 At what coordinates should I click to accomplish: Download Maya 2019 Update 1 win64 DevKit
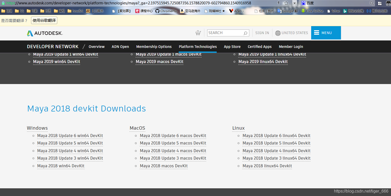[66, 55]
